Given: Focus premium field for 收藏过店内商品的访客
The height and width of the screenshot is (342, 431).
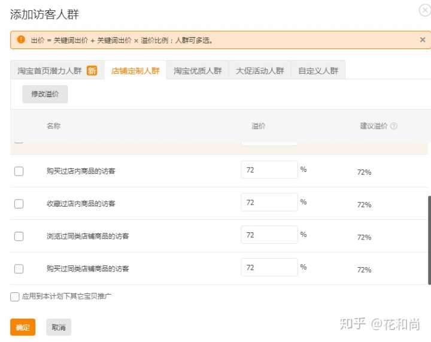Looking at the screenshot, I should click(x=269, y=202).
